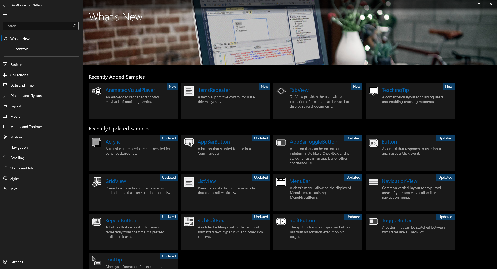Select Collections category

pyautogui.click(x=41, y=75)
